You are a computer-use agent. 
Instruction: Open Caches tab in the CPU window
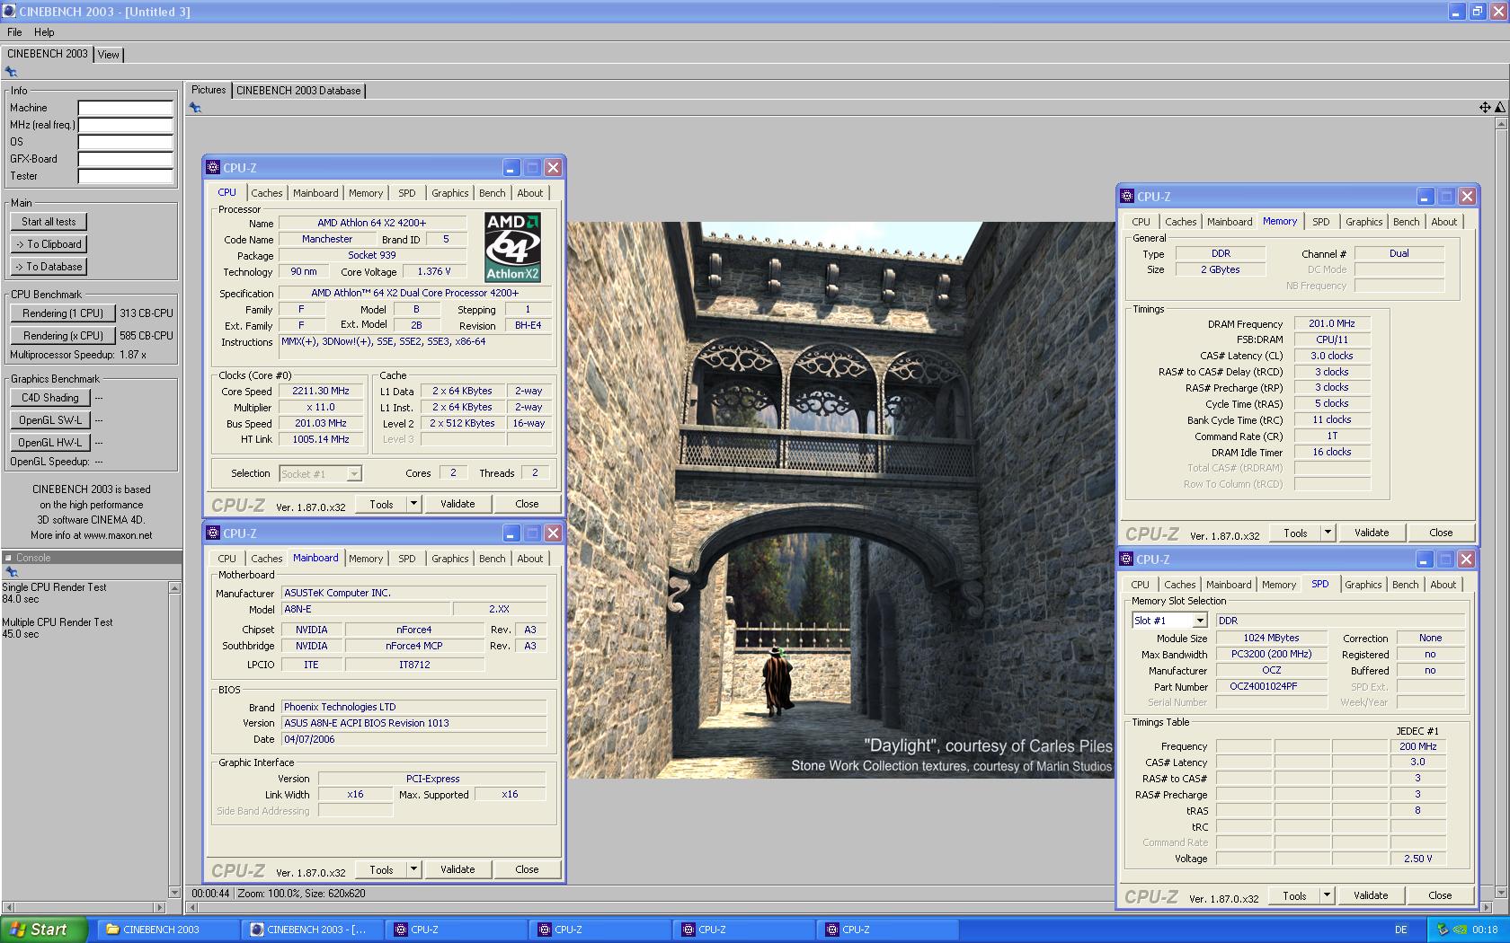(x=266, y=193)
